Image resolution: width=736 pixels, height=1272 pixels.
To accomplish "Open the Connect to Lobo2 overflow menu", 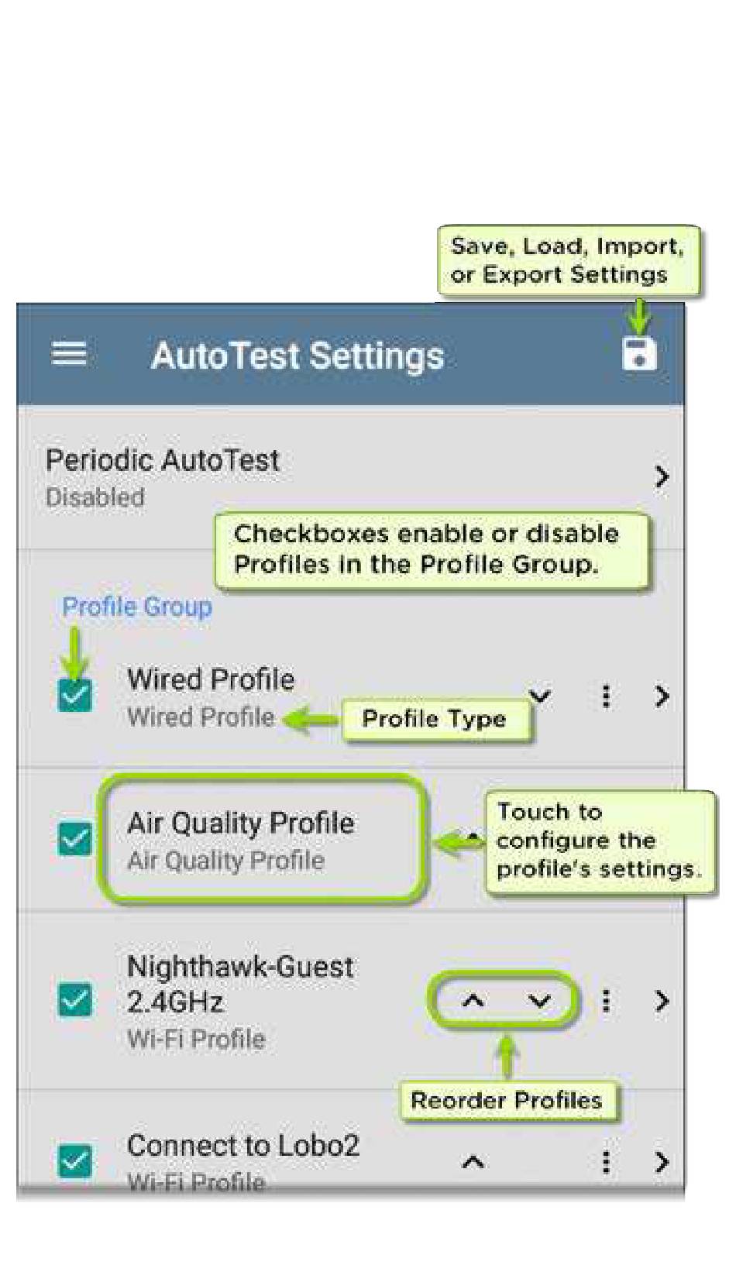I will coord(606,1161).
